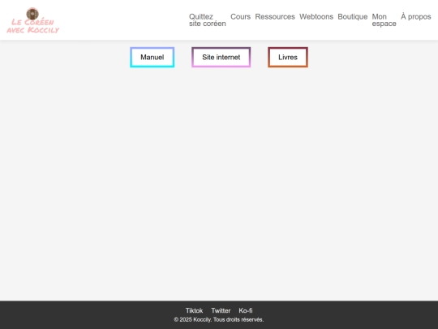The height and width of the screenshot is (329, 438).
Task: Select the Manuel button
Action: 152,58
